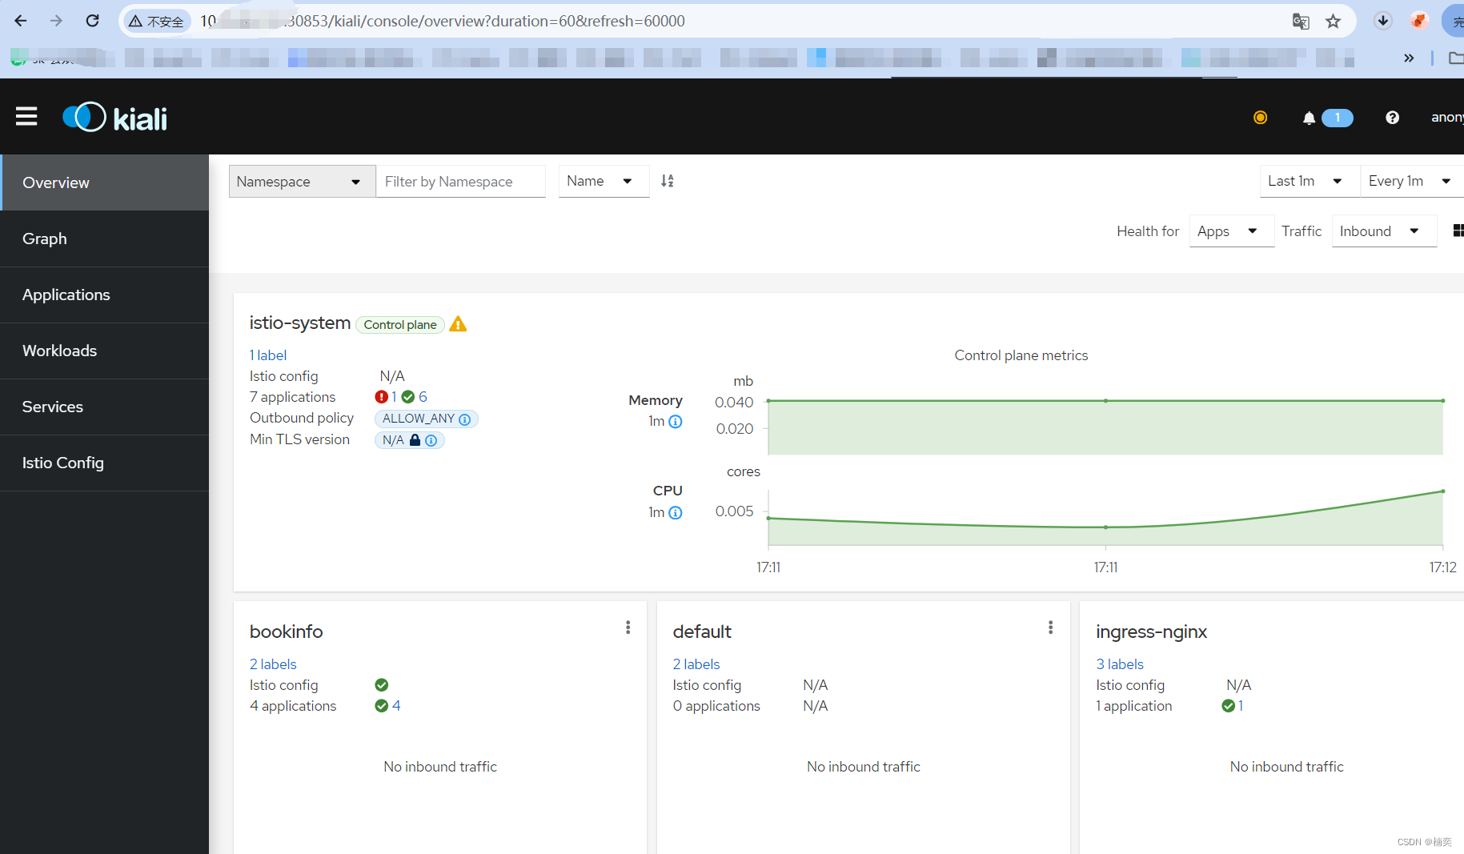
Task: Bookmark this page with the star
Action: pyautogui.click(x=1333, y=22)
